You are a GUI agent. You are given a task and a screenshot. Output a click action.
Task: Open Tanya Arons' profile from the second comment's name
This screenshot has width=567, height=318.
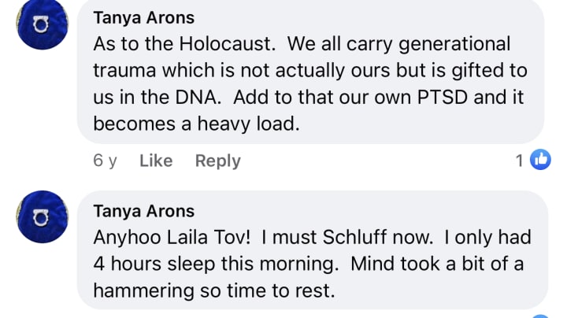144,210
